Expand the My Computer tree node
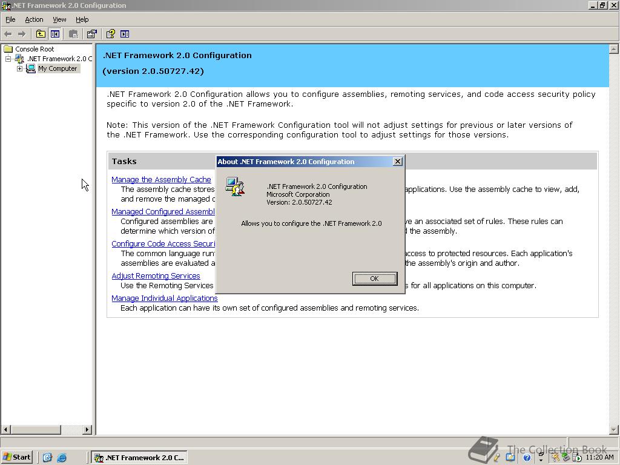Image resolution: width=620 pixels, height=465 pixels. point(19,69)
